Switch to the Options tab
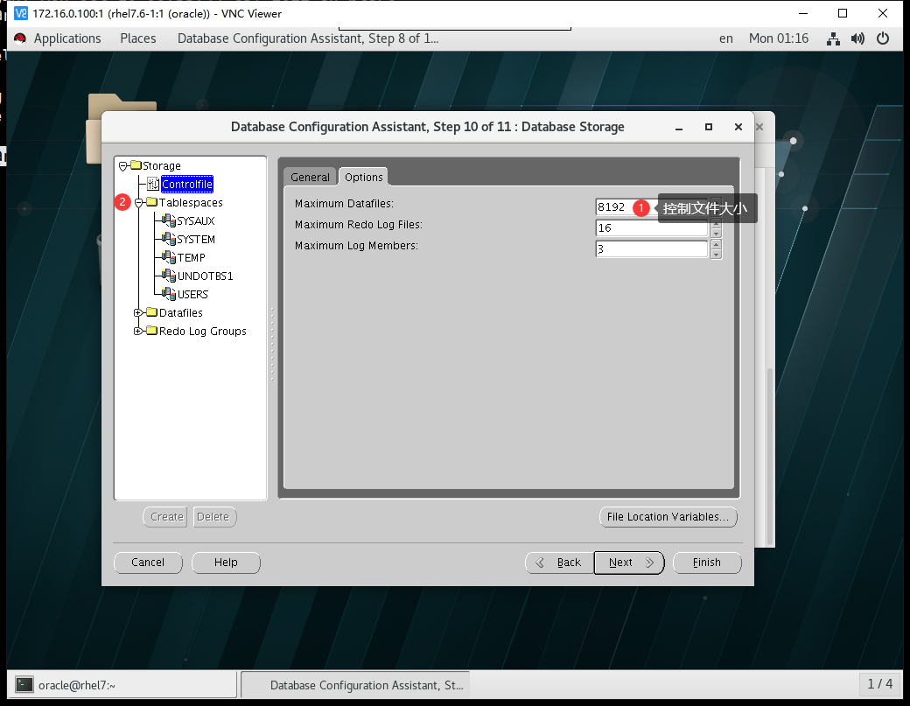The width and height of the screenshot is (910, 706). click(364, 177)
